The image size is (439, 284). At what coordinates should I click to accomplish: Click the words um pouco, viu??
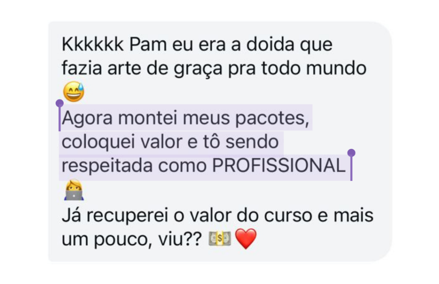click(x=132, y=240)
